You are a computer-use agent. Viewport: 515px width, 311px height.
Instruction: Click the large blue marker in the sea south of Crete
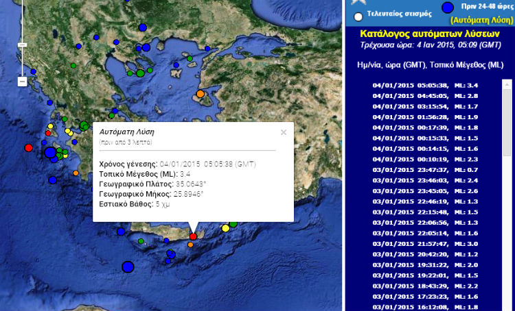coord(127,266)
